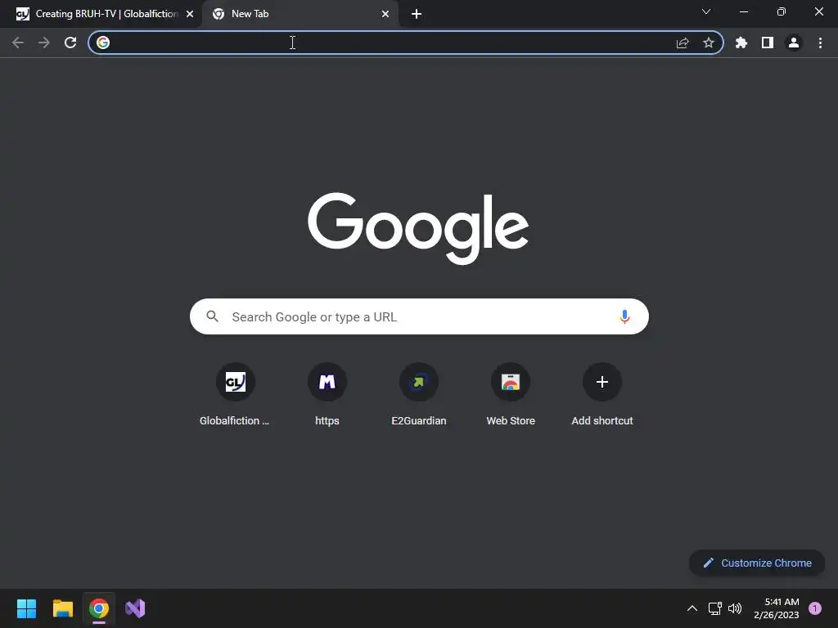Open network status tray icon
Image resolution: width=838 pixels, height=628 pixels.
tap(715, 608)
